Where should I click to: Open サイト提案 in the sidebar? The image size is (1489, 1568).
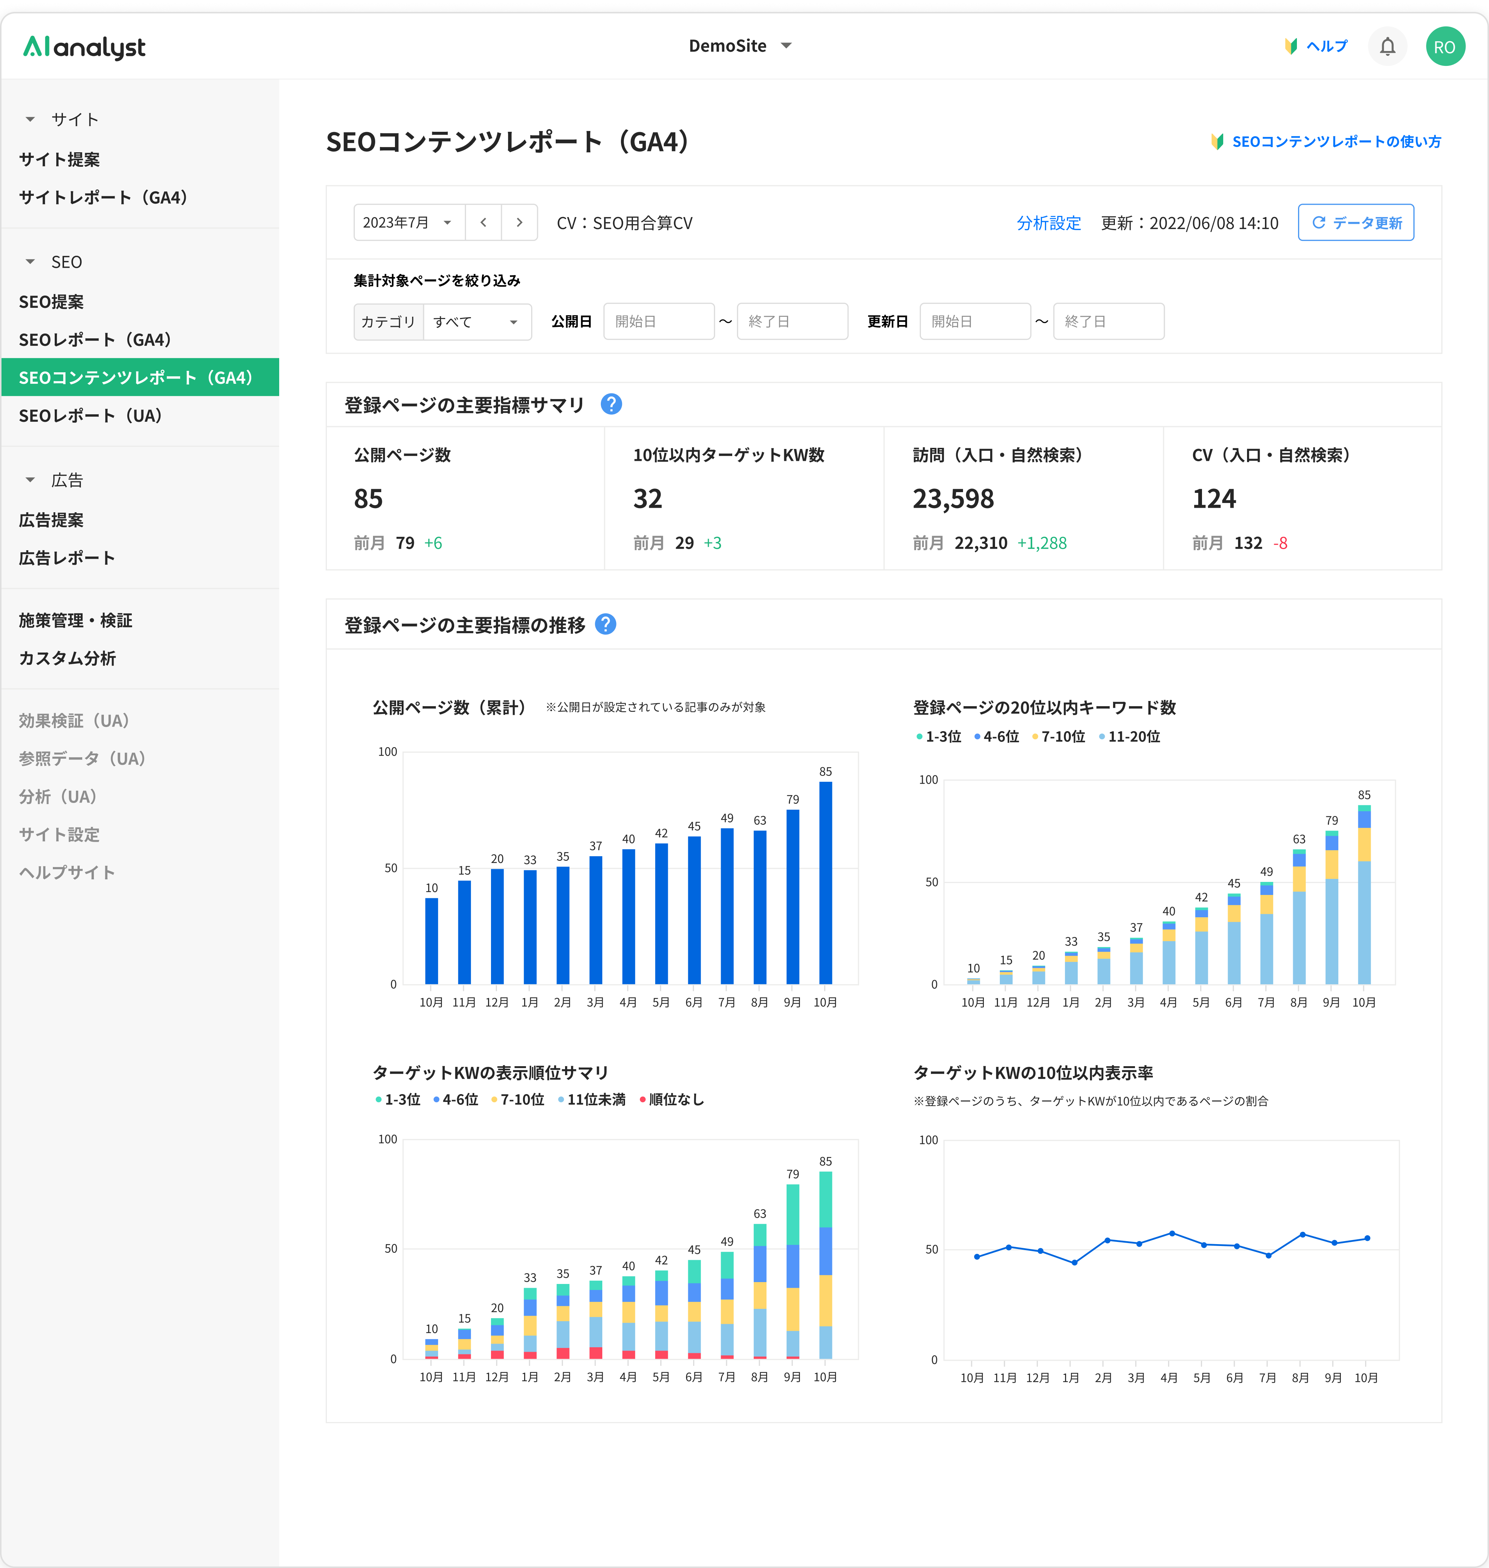(x=60, y=159)
